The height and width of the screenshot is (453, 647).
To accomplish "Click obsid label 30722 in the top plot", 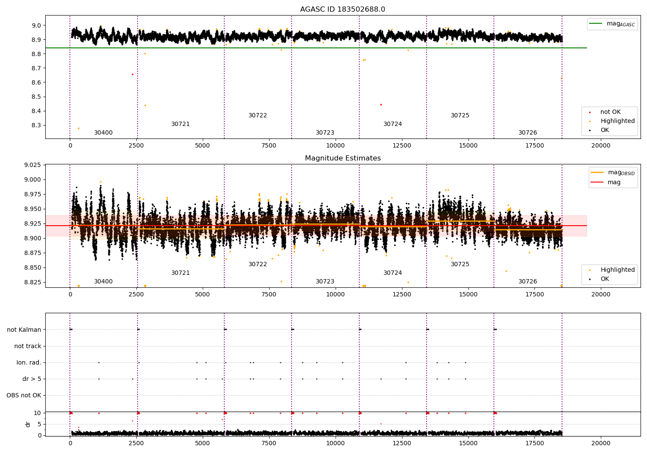I will point(258,116).
